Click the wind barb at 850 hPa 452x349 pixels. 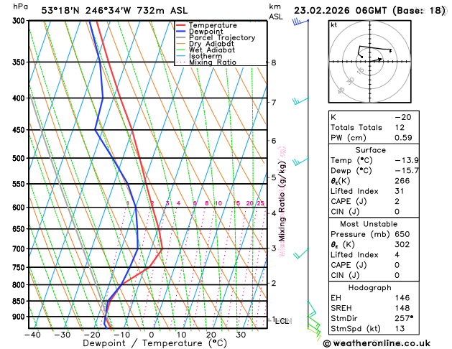(x=312, y=309)
